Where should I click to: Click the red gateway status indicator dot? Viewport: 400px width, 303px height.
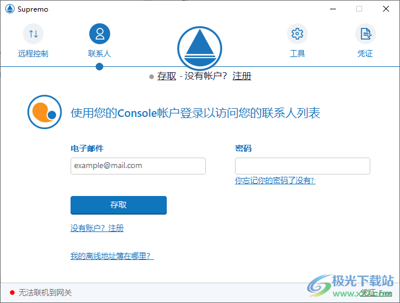pyautogui.click(x=12, y=293)
